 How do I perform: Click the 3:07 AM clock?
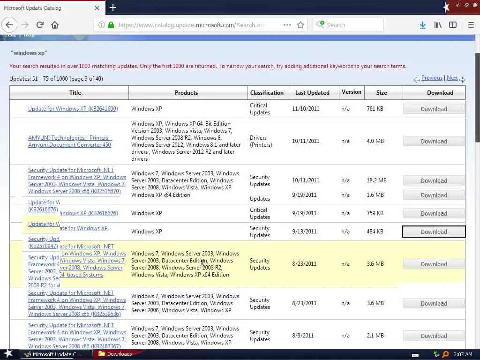point(463,354)
